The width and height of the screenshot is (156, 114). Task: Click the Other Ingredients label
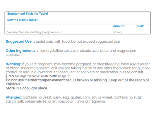tap(21, 51)
